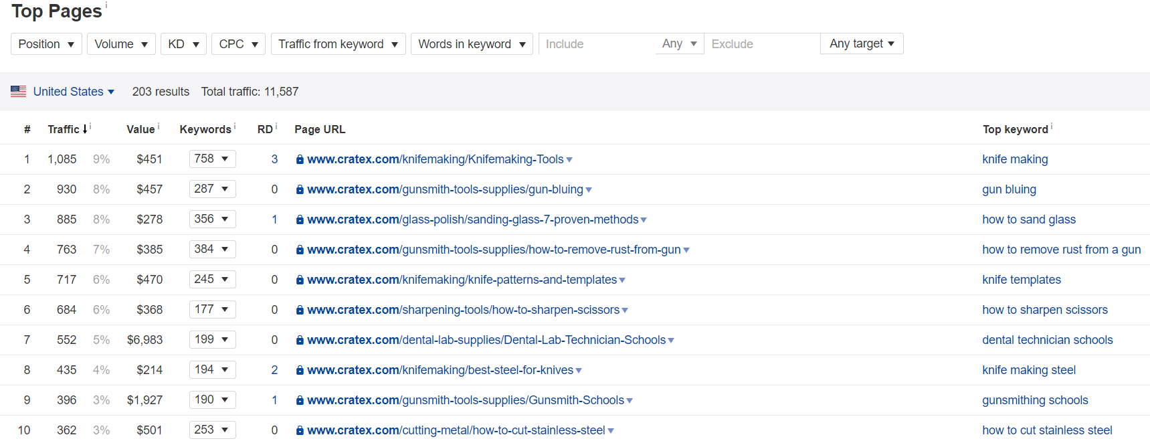Open the Knifemaking-Tools page URL
Image resolution: width=1150 pixels, height=443 pixels.
click(436, 159)
